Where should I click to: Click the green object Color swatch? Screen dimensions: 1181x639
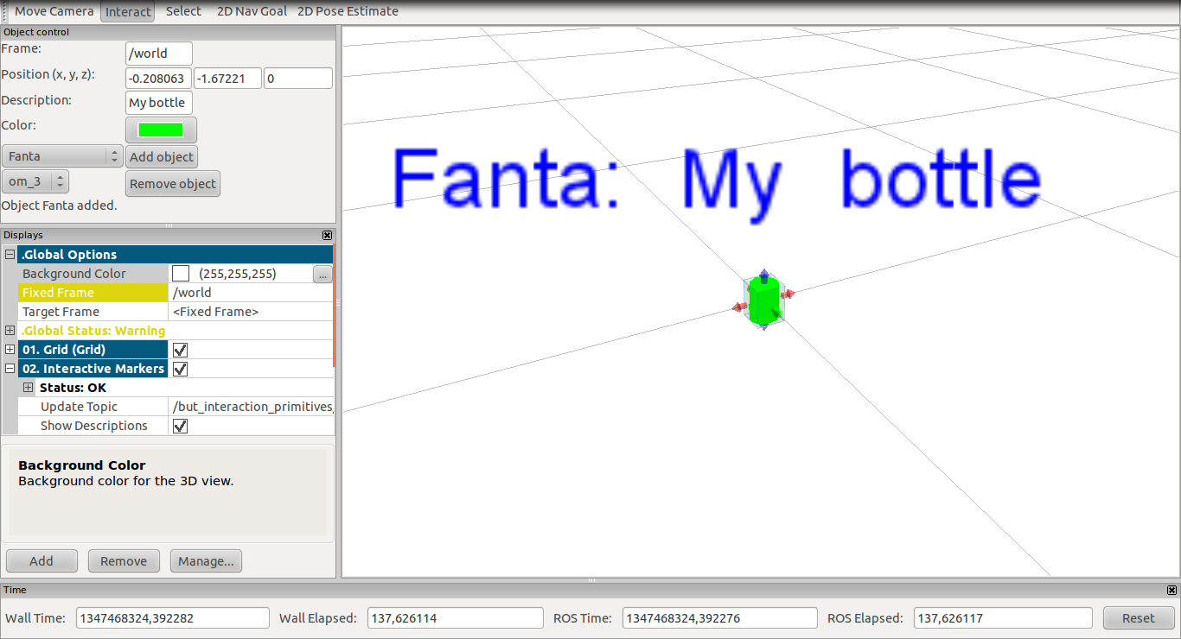(x=161, y=130)
